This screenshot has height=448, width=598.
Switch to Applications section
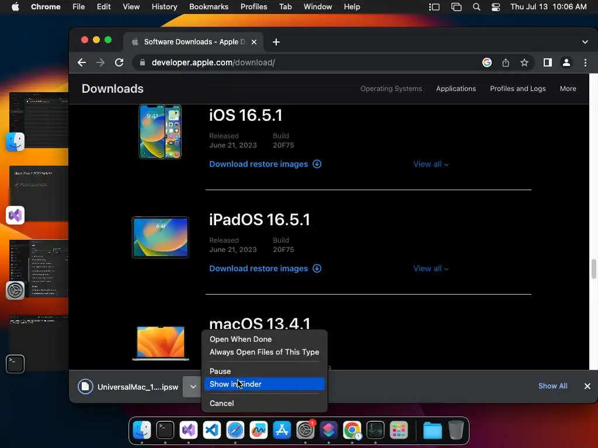point(456,89)
